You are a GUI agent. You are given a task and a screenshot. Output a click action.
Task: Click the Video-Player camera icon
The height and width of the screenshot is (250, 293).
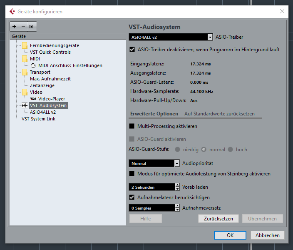click(x=33, y=99)
